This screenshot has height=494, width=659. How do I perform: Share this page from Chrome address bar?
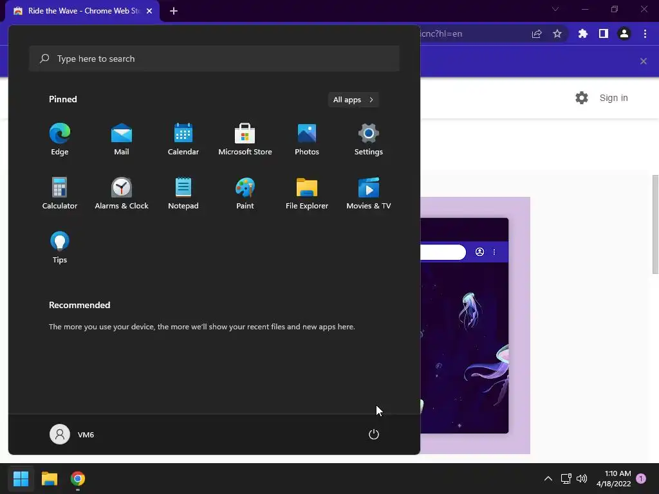(537, 34)
